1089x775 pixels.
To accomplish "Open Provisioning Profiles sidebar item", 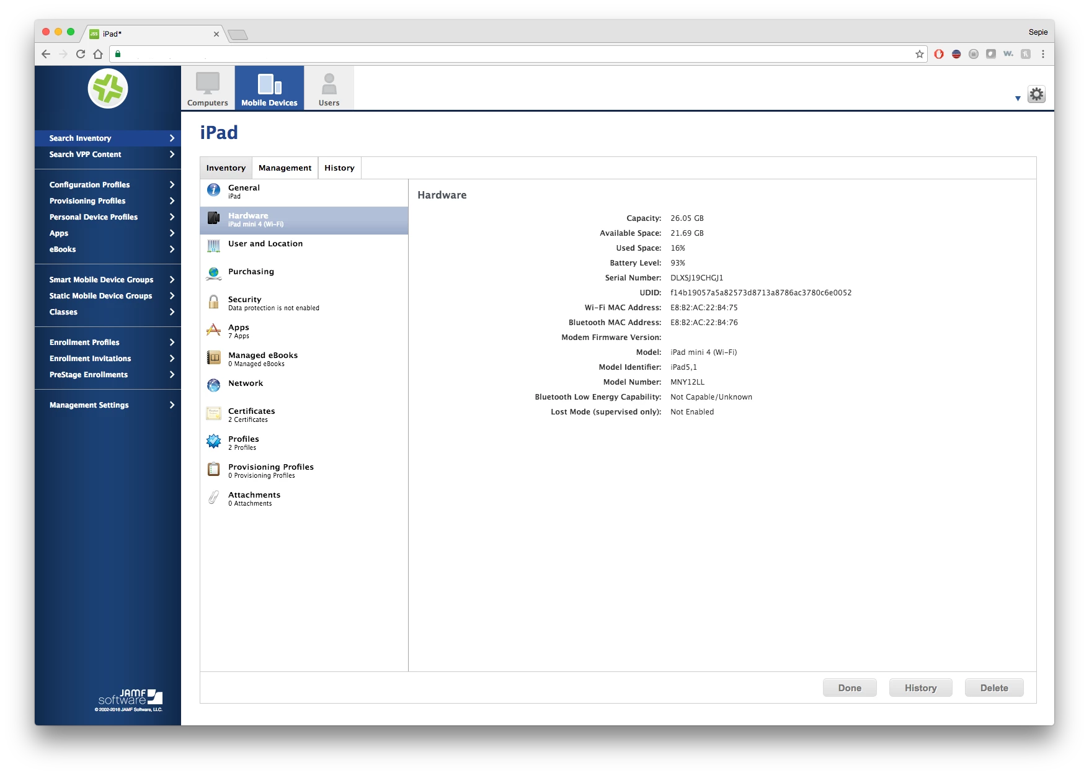I will [107, 201].
